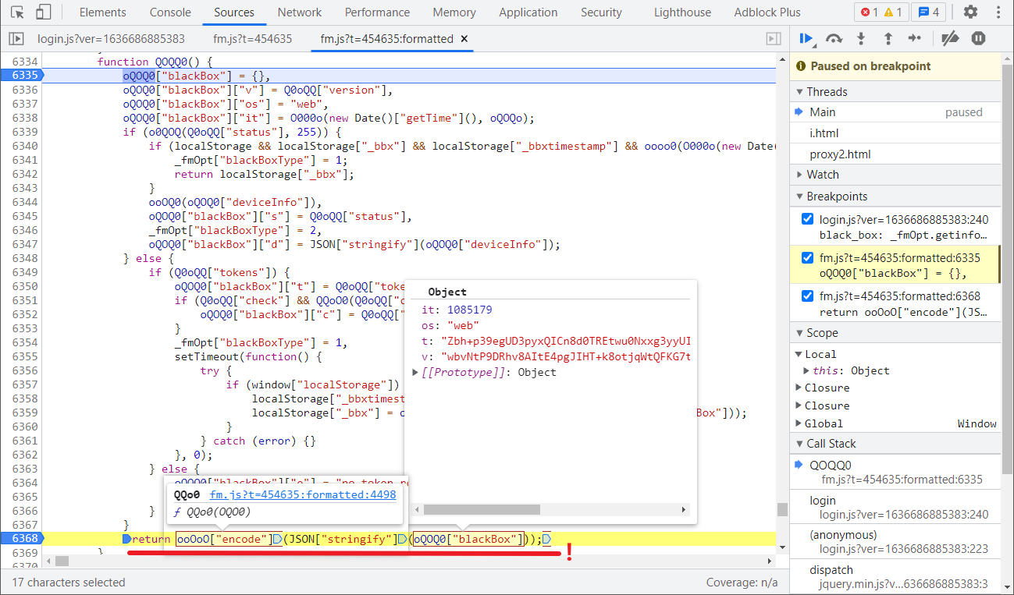Open the fm.js?t=454635:formatted:4498 link in tooltip

pyautogui.click(x=303, y=494)
